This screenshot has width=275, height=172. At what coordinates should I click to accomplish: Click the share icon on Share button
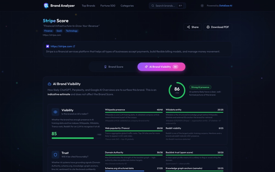coord(188,27)
